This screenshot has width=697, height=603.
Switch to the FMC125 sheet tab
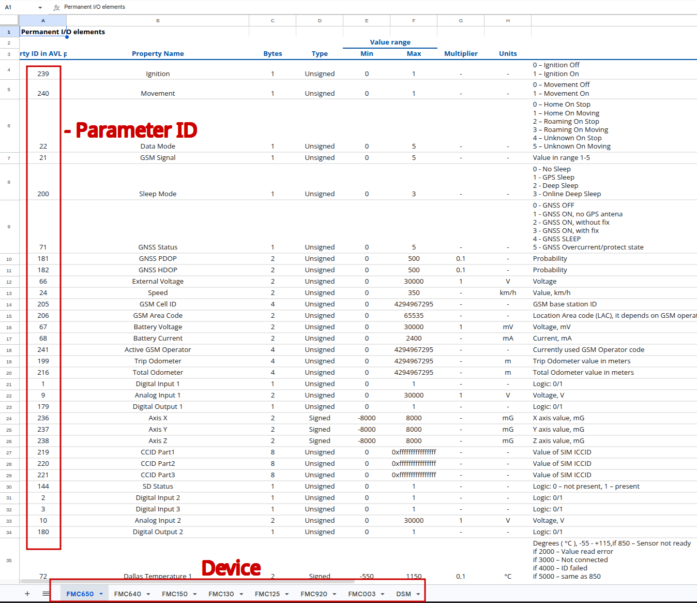tap(267, 594)
